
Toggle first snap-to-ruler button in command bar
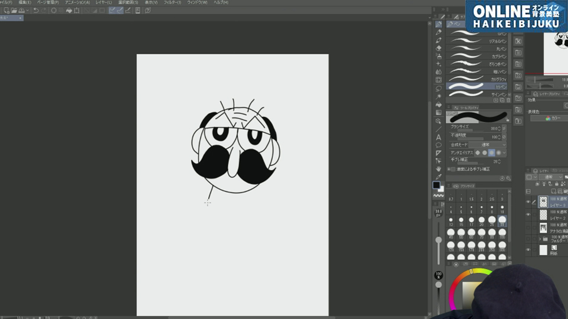(x=112, y=11)
